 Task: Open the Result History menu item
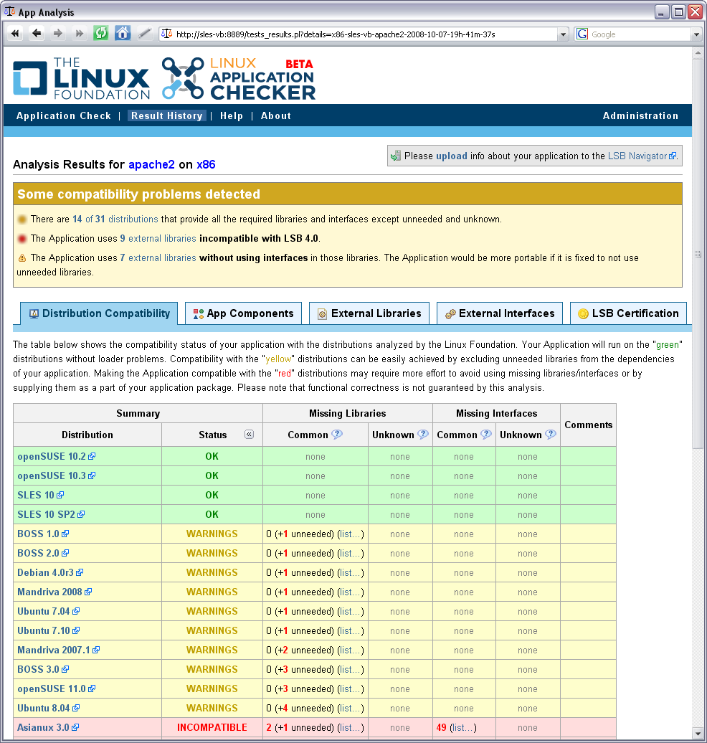coord(167,115)
